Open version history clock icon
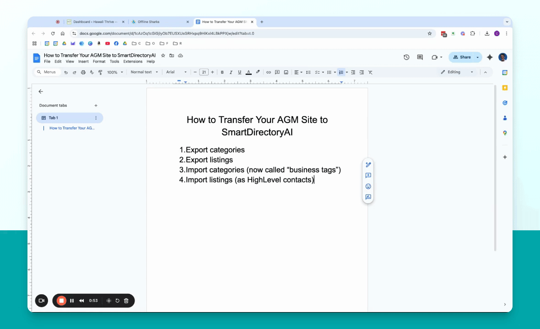Screen dimensions: 540x329 406,57
